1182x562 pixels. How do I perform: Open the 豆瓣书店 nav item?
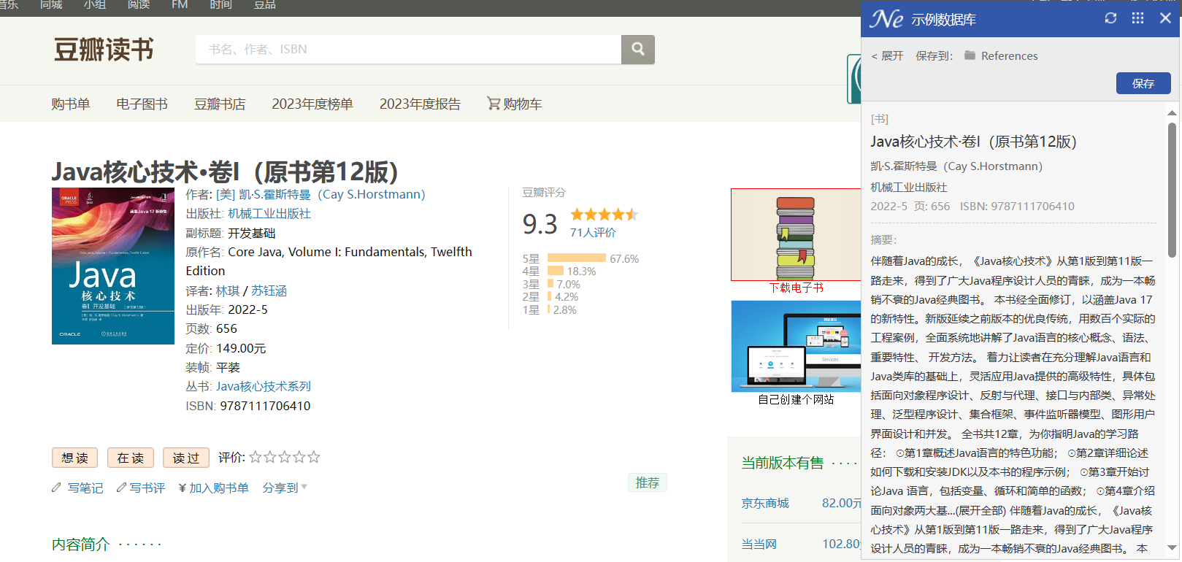[220, 104]
